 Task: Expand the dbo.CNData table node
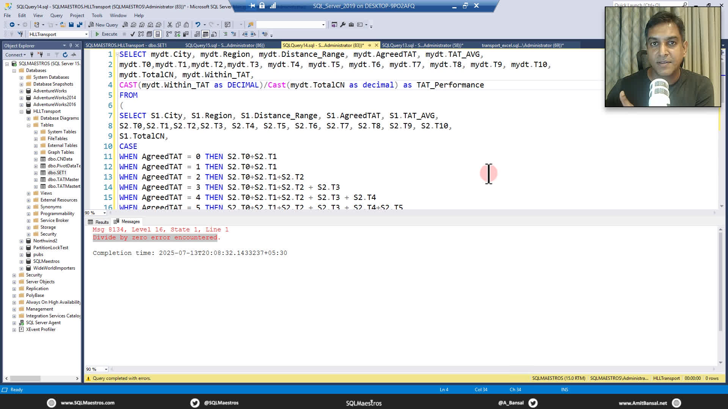point(36,159)
